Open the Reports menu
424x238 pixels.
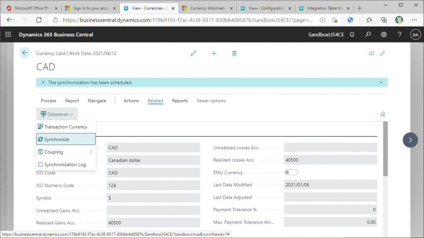180,101
